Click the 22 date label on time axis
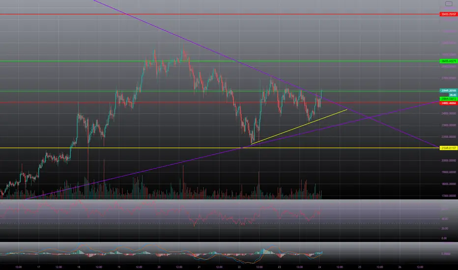 point(239,267)
